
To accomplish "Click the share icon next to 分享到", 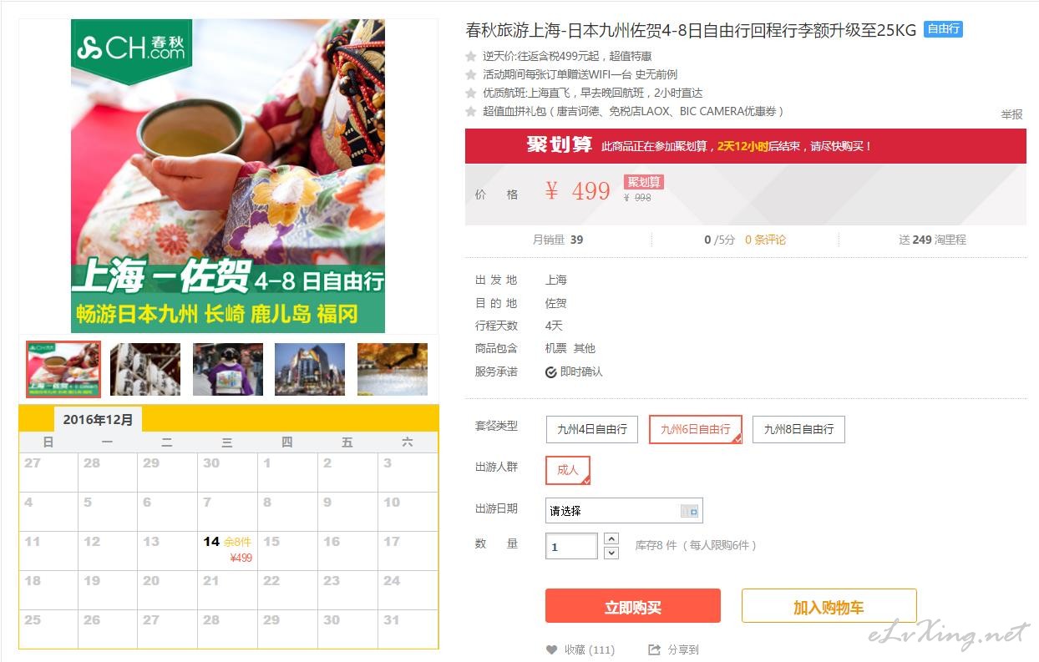I will (655, 649).
